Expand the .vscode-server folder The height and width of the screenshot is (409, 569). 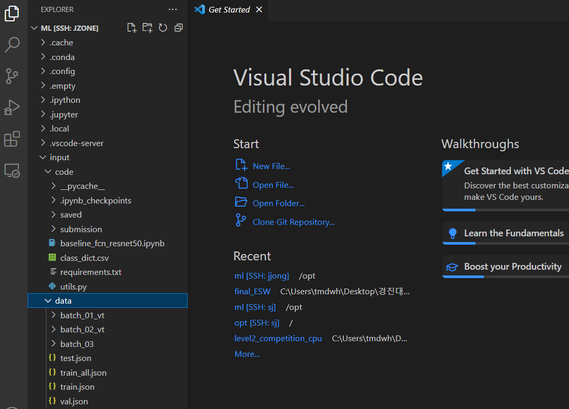coord(108,143)
